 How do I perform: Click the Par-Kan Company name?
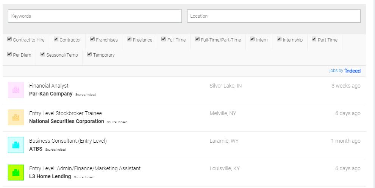click(x=51, y=94)
